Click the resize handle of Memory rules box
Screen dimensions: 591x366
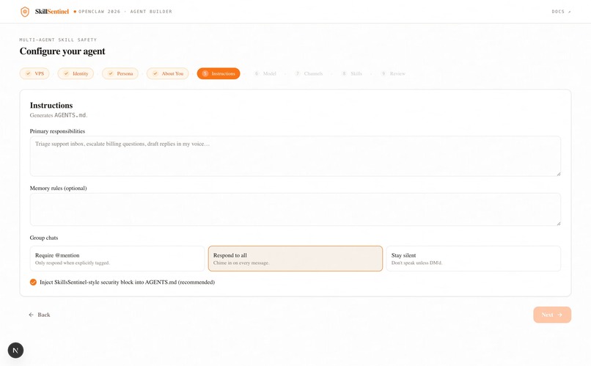coord(559,224)
